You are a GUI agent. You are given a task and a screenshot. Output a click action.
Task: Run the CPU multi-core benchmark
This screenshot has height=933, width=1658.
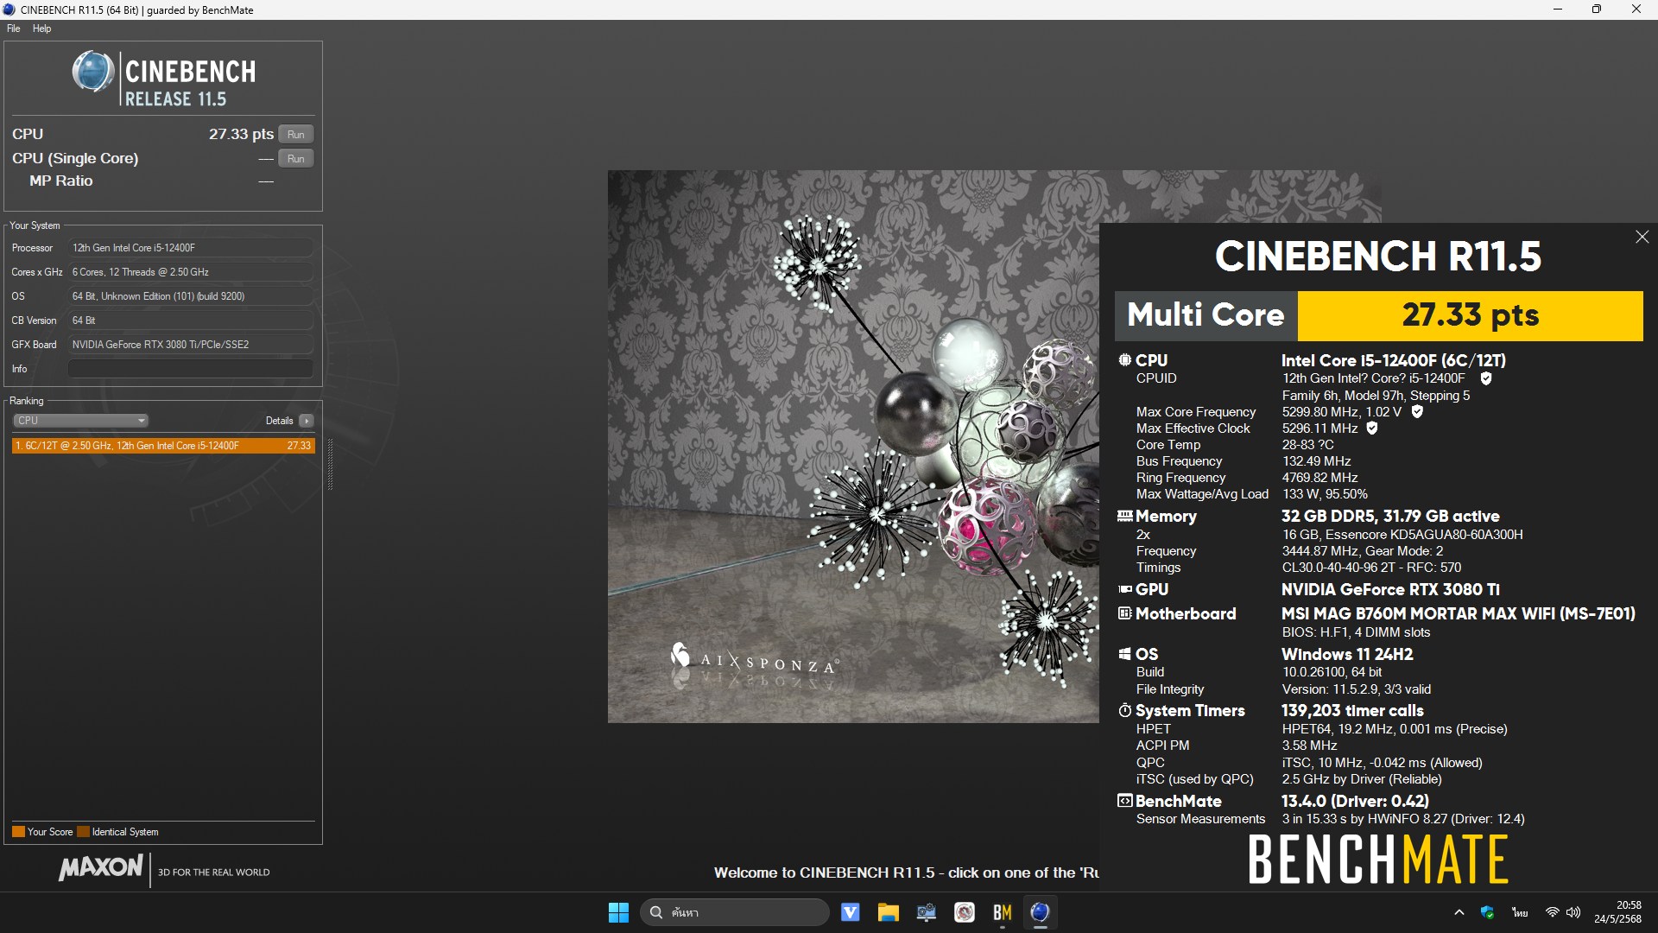pyautogui.click(x=295, y=134)
